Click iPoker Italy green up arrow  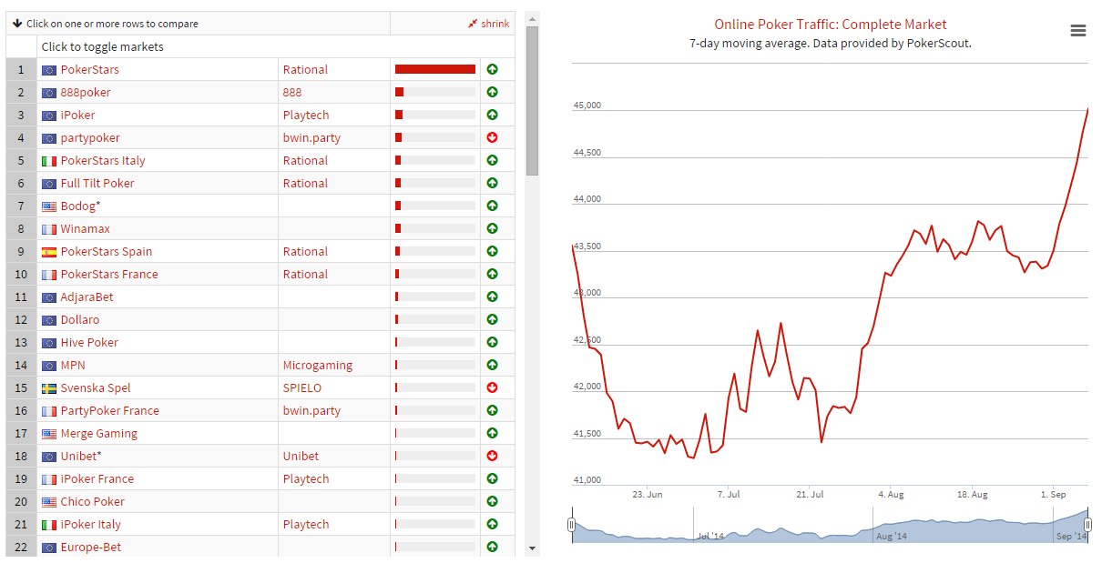(493, 524)
